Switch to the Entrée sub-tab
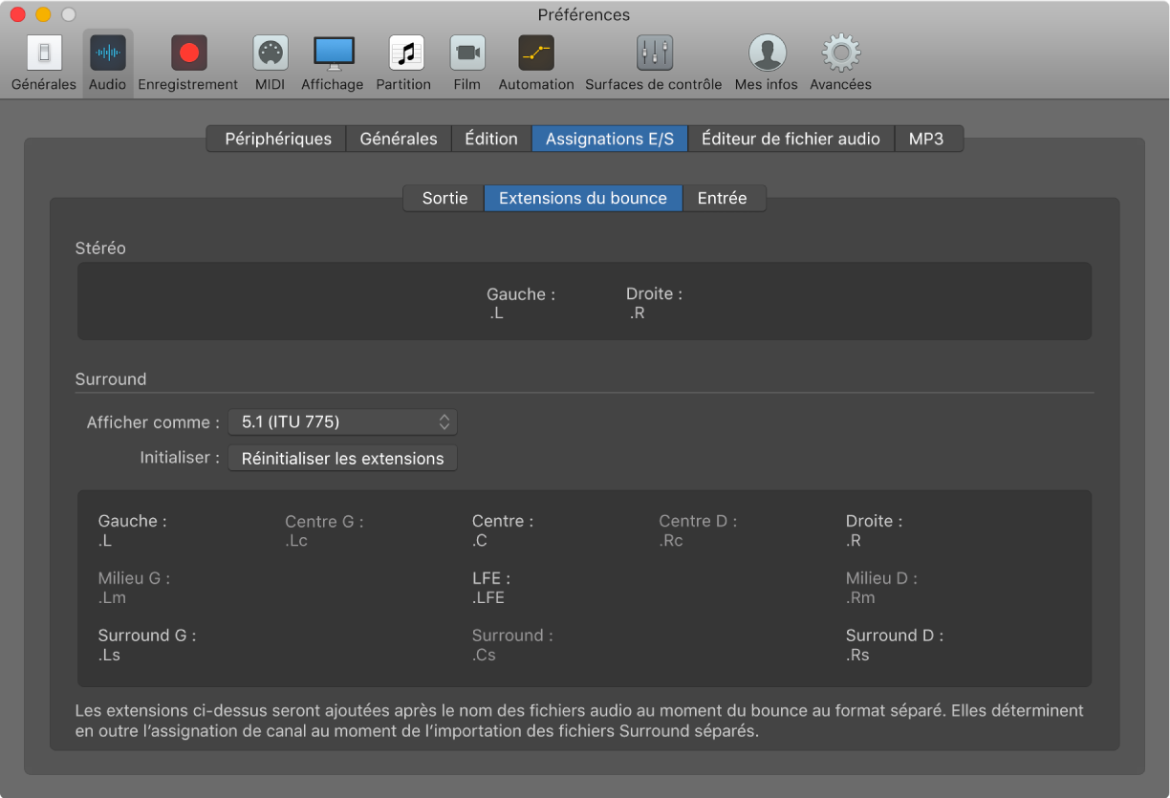 pyautogui.click(x=723, y=198)
